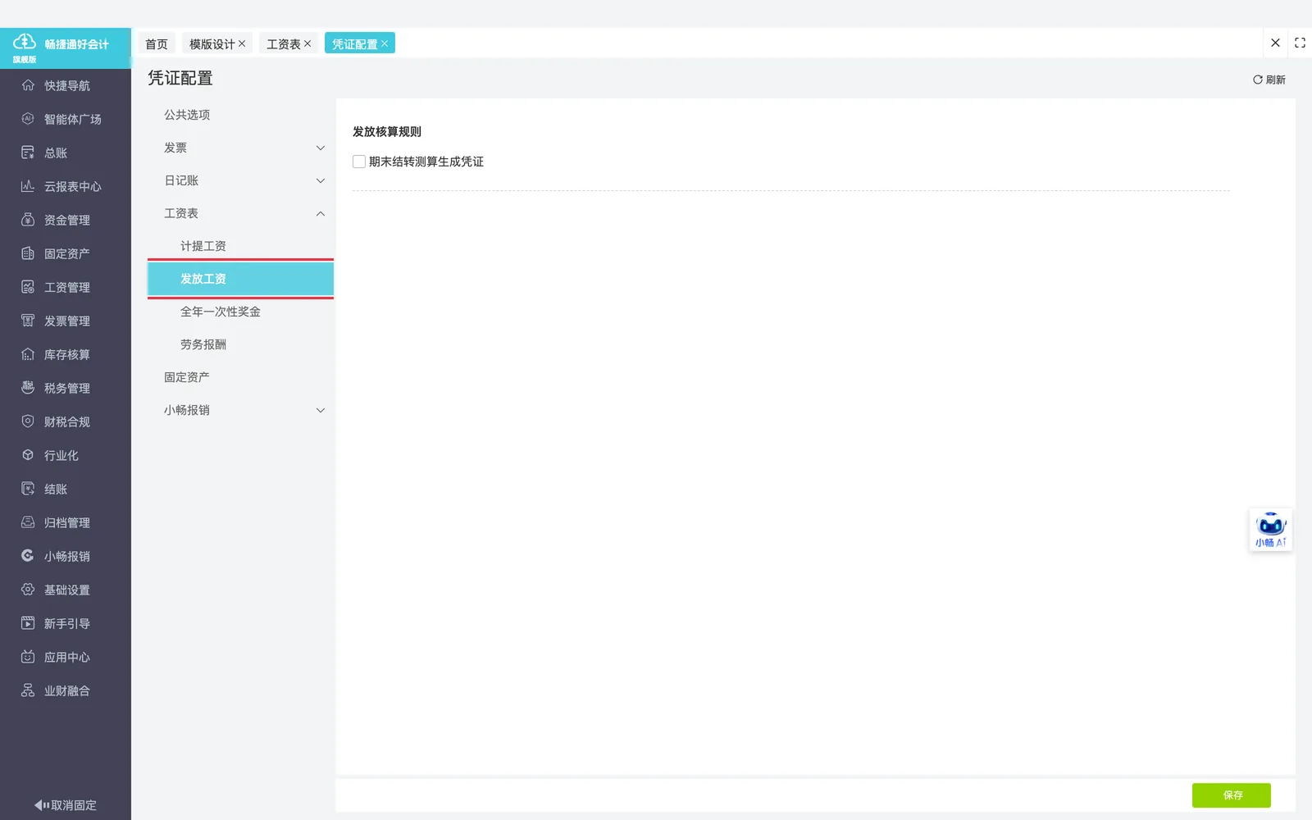Select 公共选项 in config menu
The image size is (1312, 820).
point(187,115)
